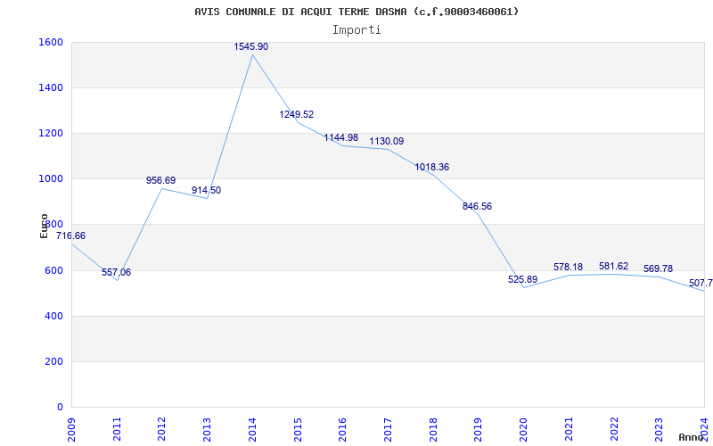Click the 2015 x-axis year label
The width and height of the screenshot is (713, 446).
point(298,429)
